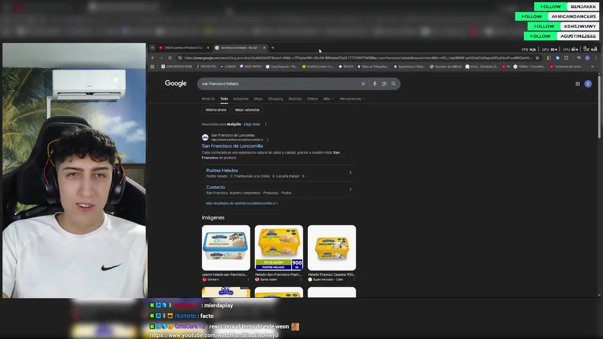
Task: Open options for Unimarc image result
Action: [248, 279]
